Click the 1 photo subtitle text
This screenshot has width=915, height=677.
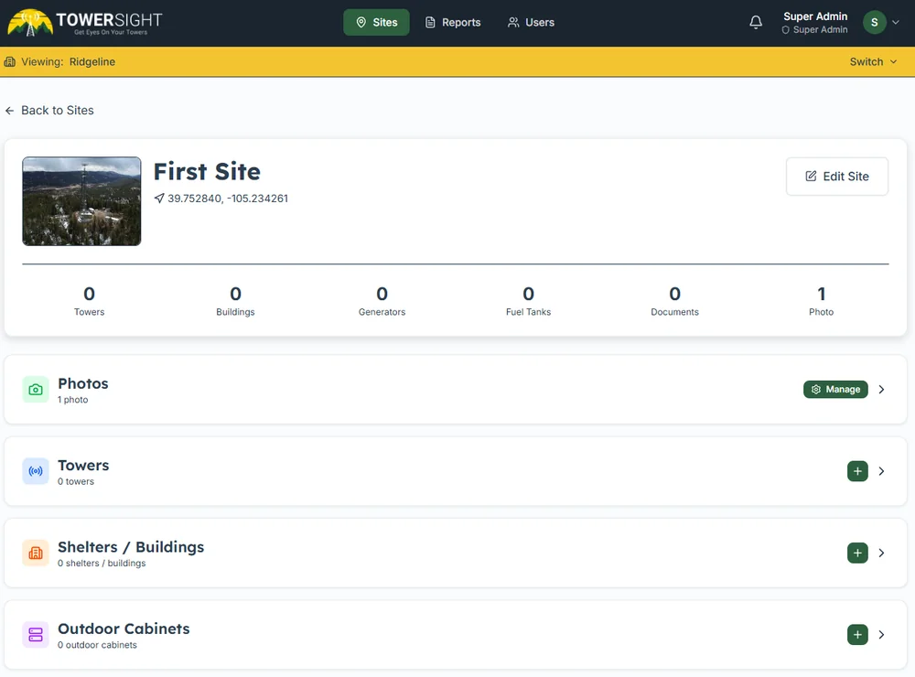point(73,400)
